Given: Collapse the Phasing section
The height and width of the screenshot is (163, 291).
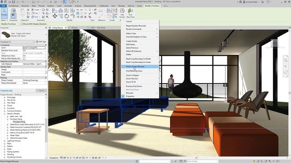Looking at the screenshot, I should point(46,77).
